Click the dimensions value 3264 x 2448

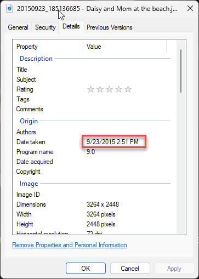[103, 204]
